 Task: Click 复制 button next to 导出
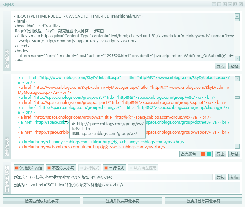pyautogui.click(x=234, y=154)
